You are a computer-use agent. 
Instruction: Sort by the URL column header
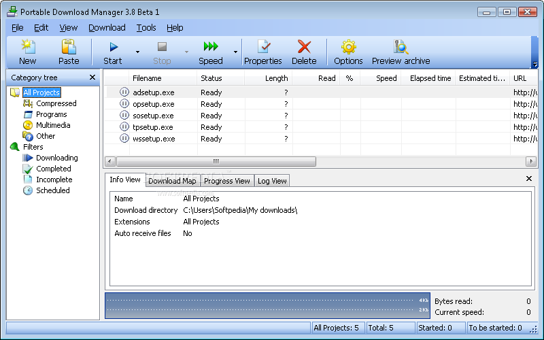click(524, 78)
